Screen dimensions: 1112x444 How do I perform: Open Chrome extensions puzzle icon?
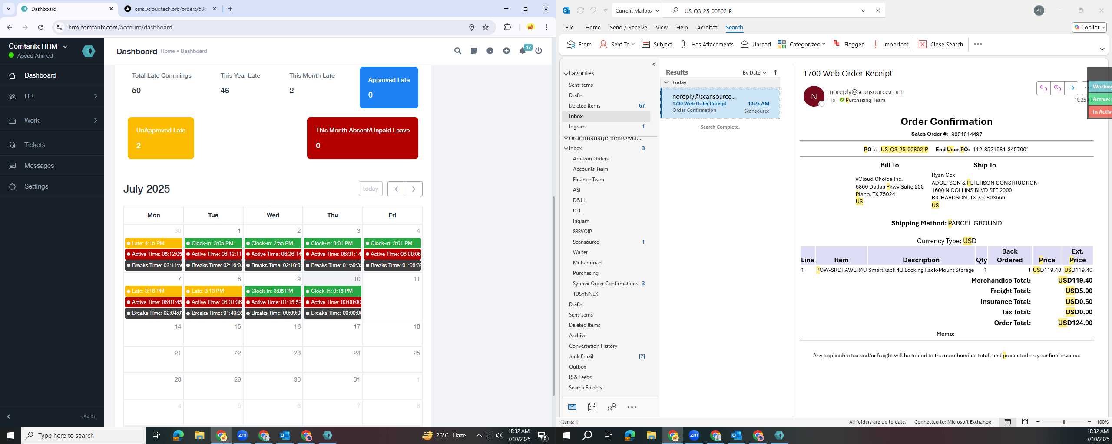tap(507, 27)
